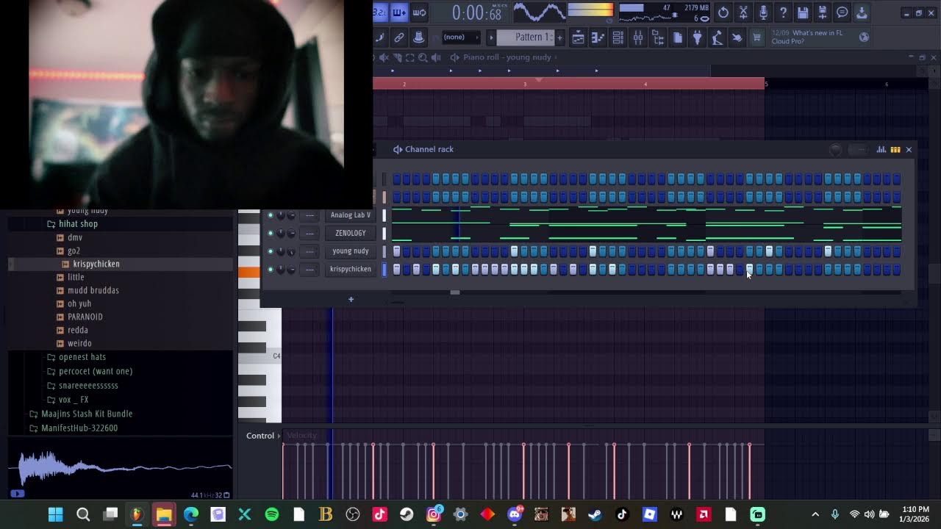The width and height of the screenshot is (941, 529).
Task: Open Piano roll menu arrow
Action: 455,57
